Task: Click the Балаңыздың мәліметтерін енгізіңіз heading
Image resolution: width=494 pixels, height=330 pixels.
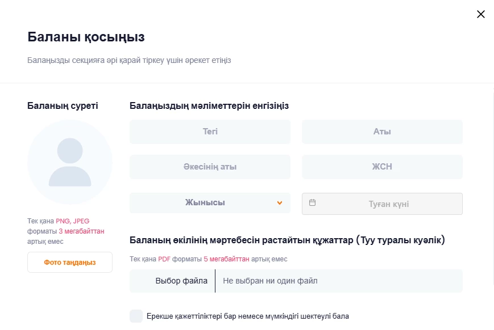Action: point(209,105)
